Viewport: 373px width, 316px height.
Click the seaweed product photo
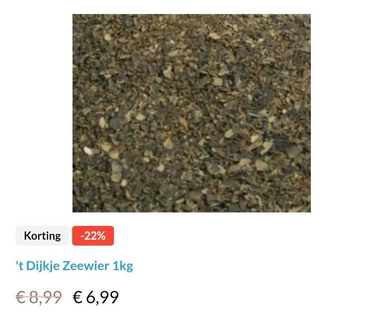(x=192, y=113)
